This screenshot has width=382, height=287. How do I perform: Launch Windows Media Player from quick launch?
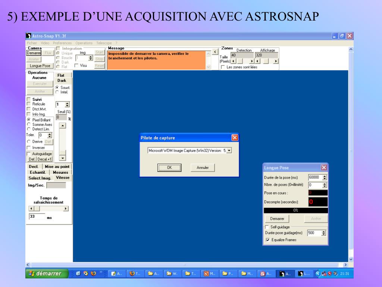[x=86, y=274]
